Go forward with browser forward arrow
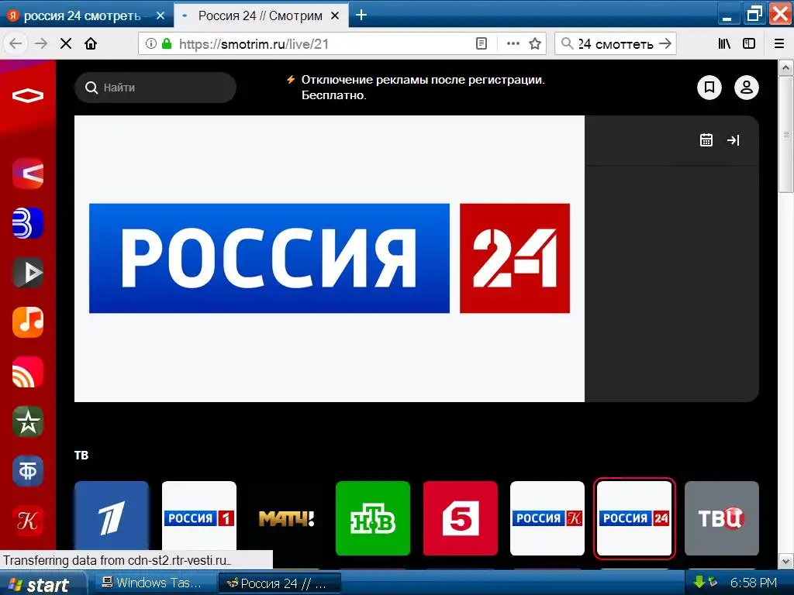This screenshot has width=794, height=595. click(41, 43)
